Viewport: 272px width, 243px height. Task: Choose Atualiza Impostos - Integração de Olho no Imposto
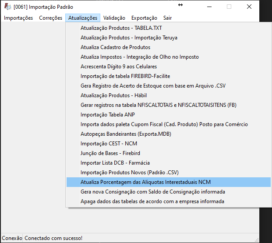pos(169,57)
